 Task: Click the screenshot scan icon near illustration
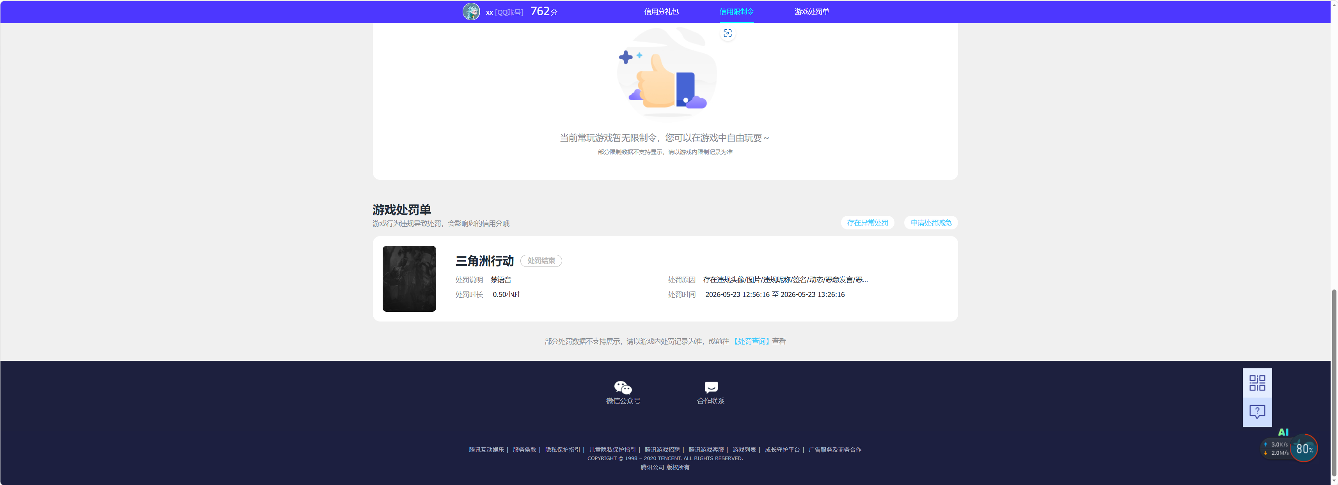point(728,33)
